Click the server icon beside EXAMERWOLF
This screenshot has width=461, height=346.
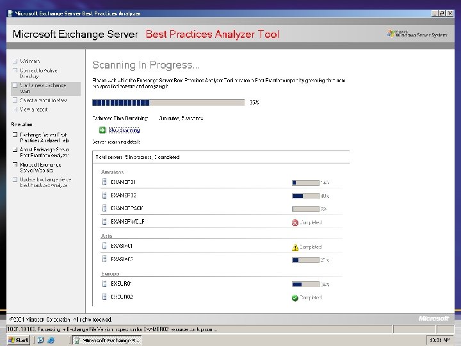(x=104, y=221)
